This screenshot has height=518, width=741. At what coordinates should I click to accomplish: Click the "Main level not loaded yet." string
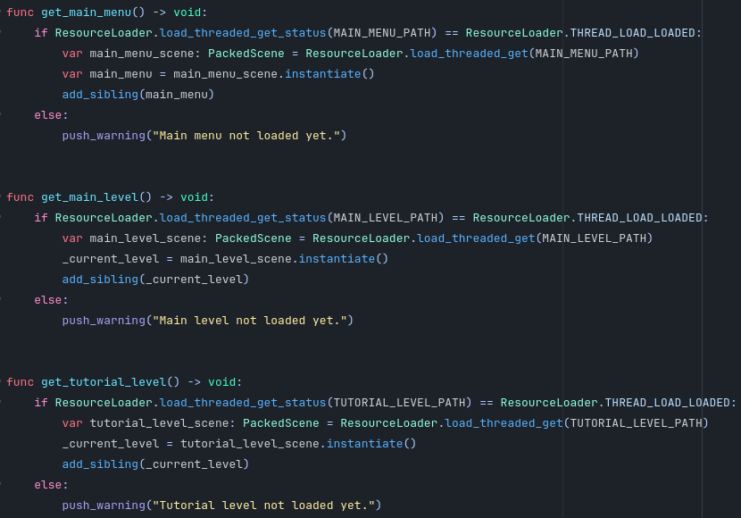pos(249,321)
